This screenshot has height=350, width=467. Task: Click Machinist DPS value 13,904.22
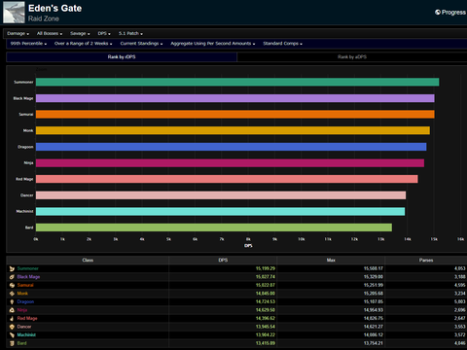tap(266, 335)
